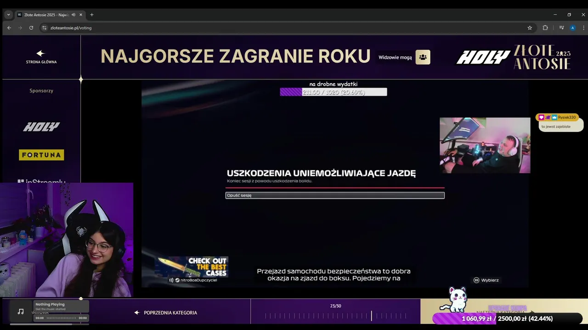
Task: Open the Holy sponsor logo in sidebar
Action: pyautogui.click(x=41, y=127)
